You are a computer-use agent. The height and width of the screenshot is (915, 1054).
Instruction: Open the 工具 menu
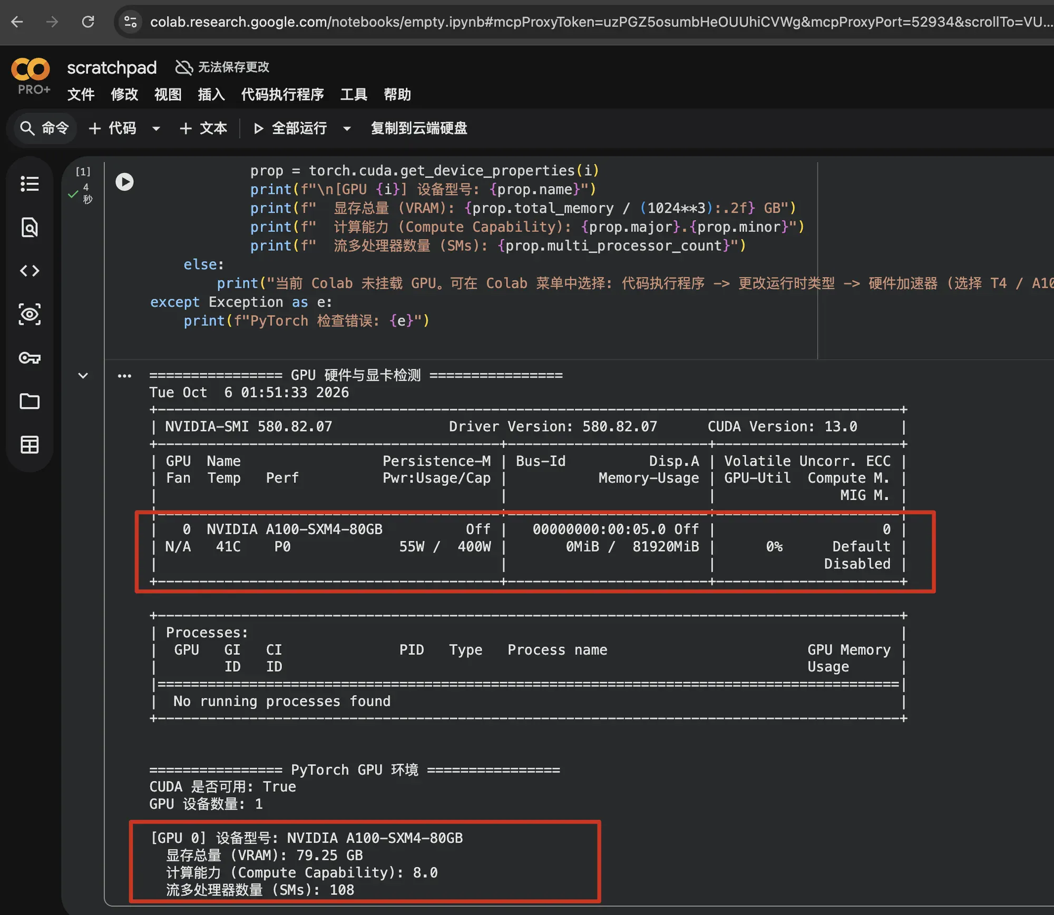[354, 95]
